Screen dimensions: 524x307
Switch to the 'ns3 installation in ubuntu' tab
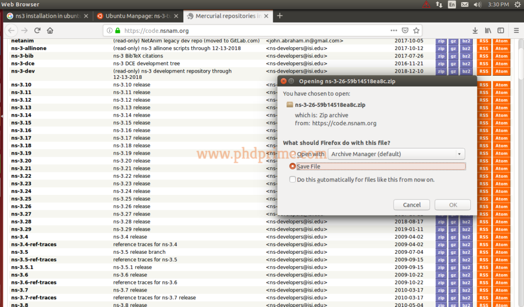click(47, 16)
